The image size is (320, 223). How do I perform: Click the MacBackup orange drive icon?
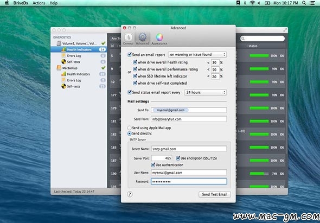[59, 68]
